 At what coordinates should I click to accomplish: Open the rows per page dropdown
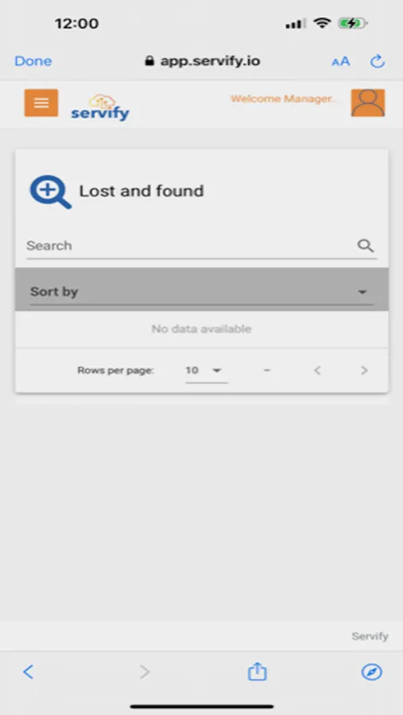pos(207,370)
